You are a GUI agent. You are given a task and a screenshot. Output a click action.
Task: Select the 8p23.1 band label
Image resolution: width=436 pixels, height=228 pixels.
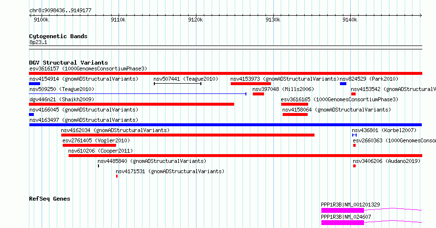point(38,42)
